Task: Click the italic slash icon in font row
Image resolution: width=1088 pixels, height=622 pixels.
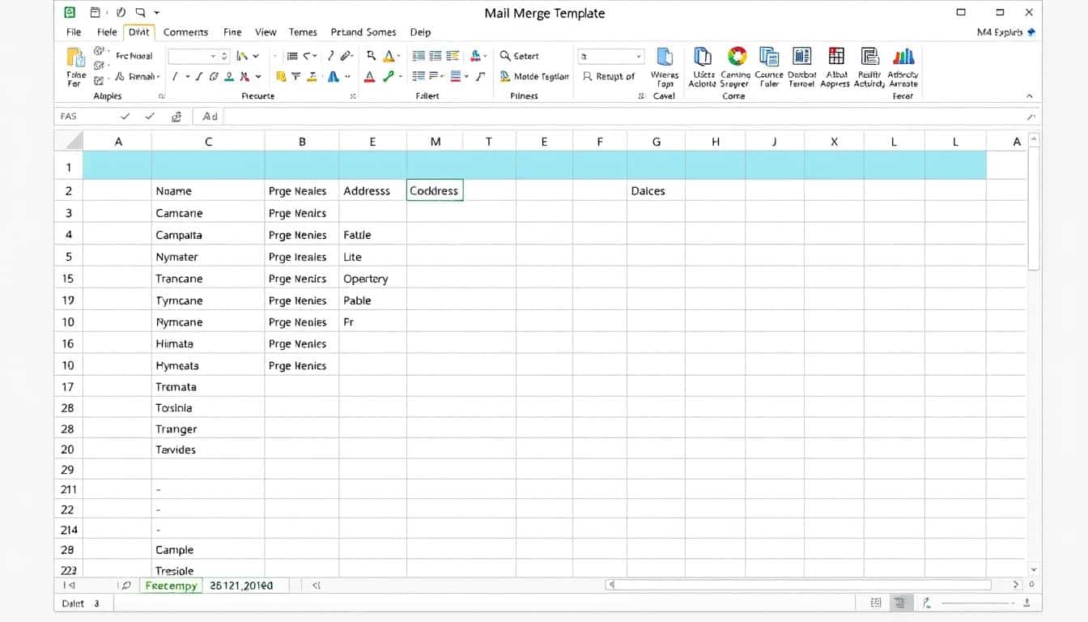Action: coord(175,76)
